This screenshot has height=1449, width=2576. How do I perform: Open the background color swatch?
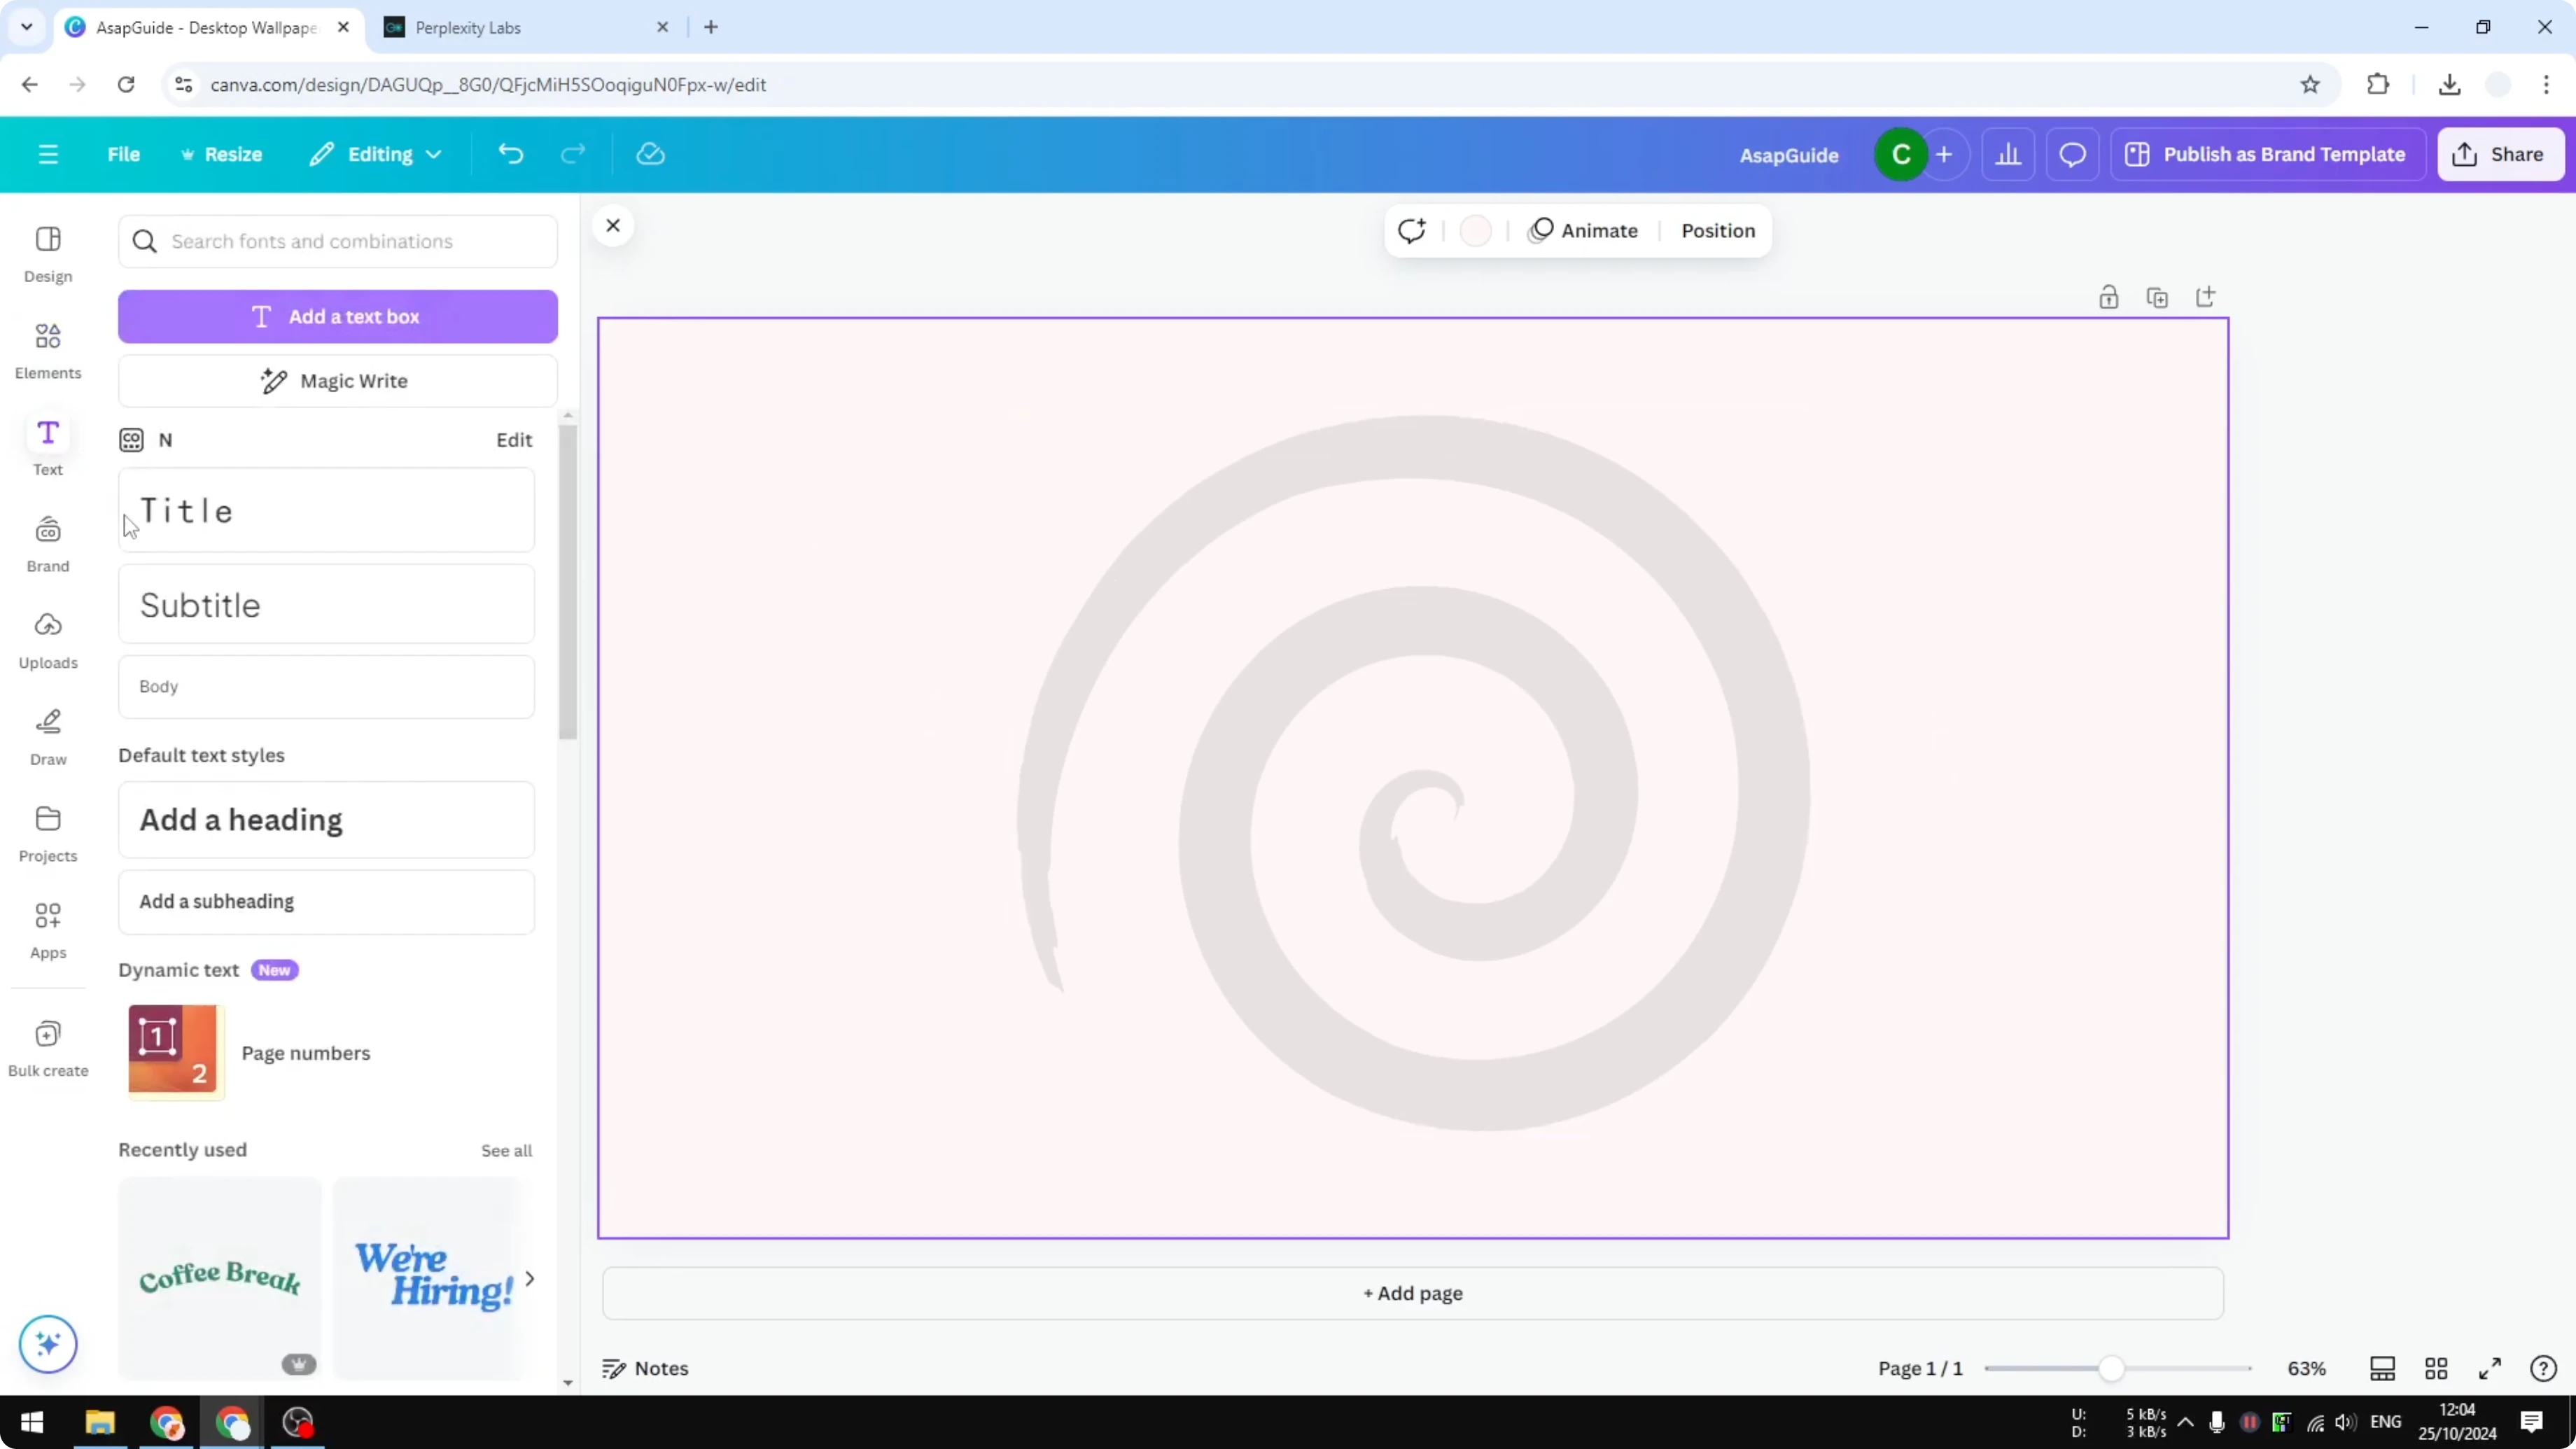[1475, 230]
